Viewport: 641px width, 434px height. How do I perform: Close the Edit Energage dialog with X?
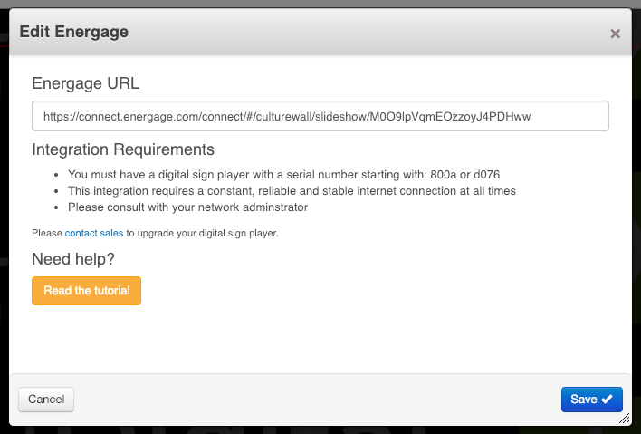tap(615, 34)
